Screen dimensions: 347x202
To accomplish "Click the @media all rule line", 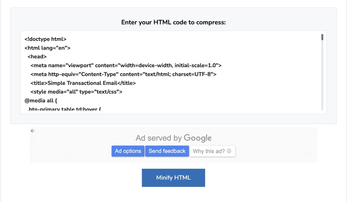I will (x=41, y=100).
